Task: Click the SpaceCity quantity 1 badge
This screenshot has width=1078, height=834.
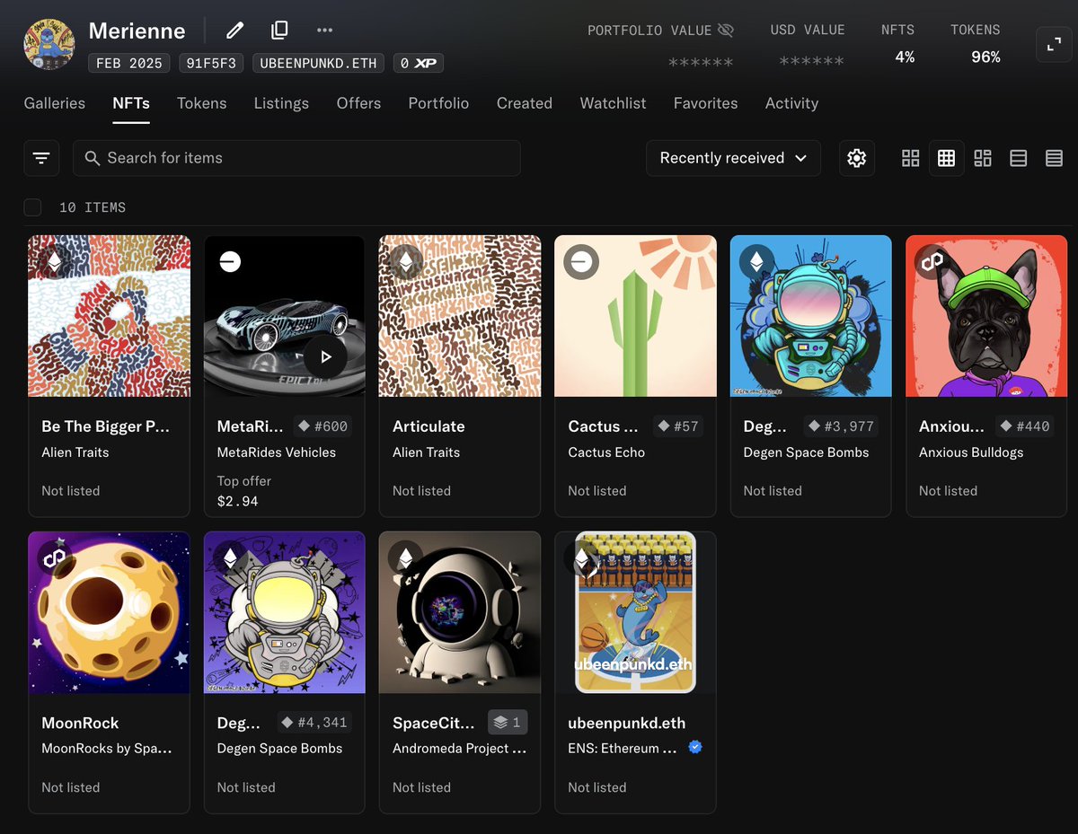Action: 508,723
